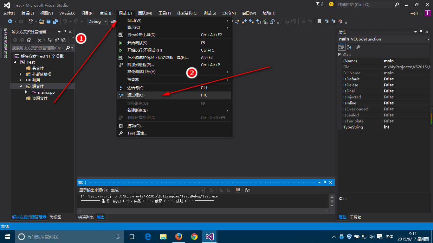Screen dimensions: 433x243
Task: Pin the Solution Explorer panel with its pushpin
Action: click(65, 32)
